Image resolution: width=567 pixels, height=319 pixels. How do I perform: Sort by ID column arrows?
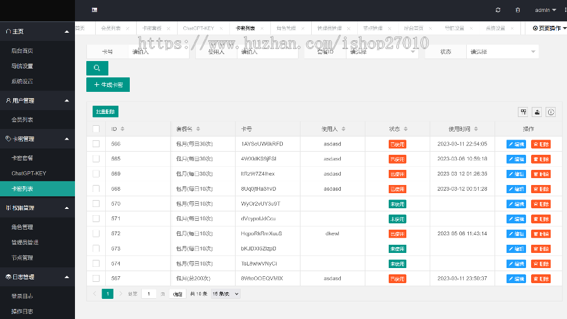point(123,129)
